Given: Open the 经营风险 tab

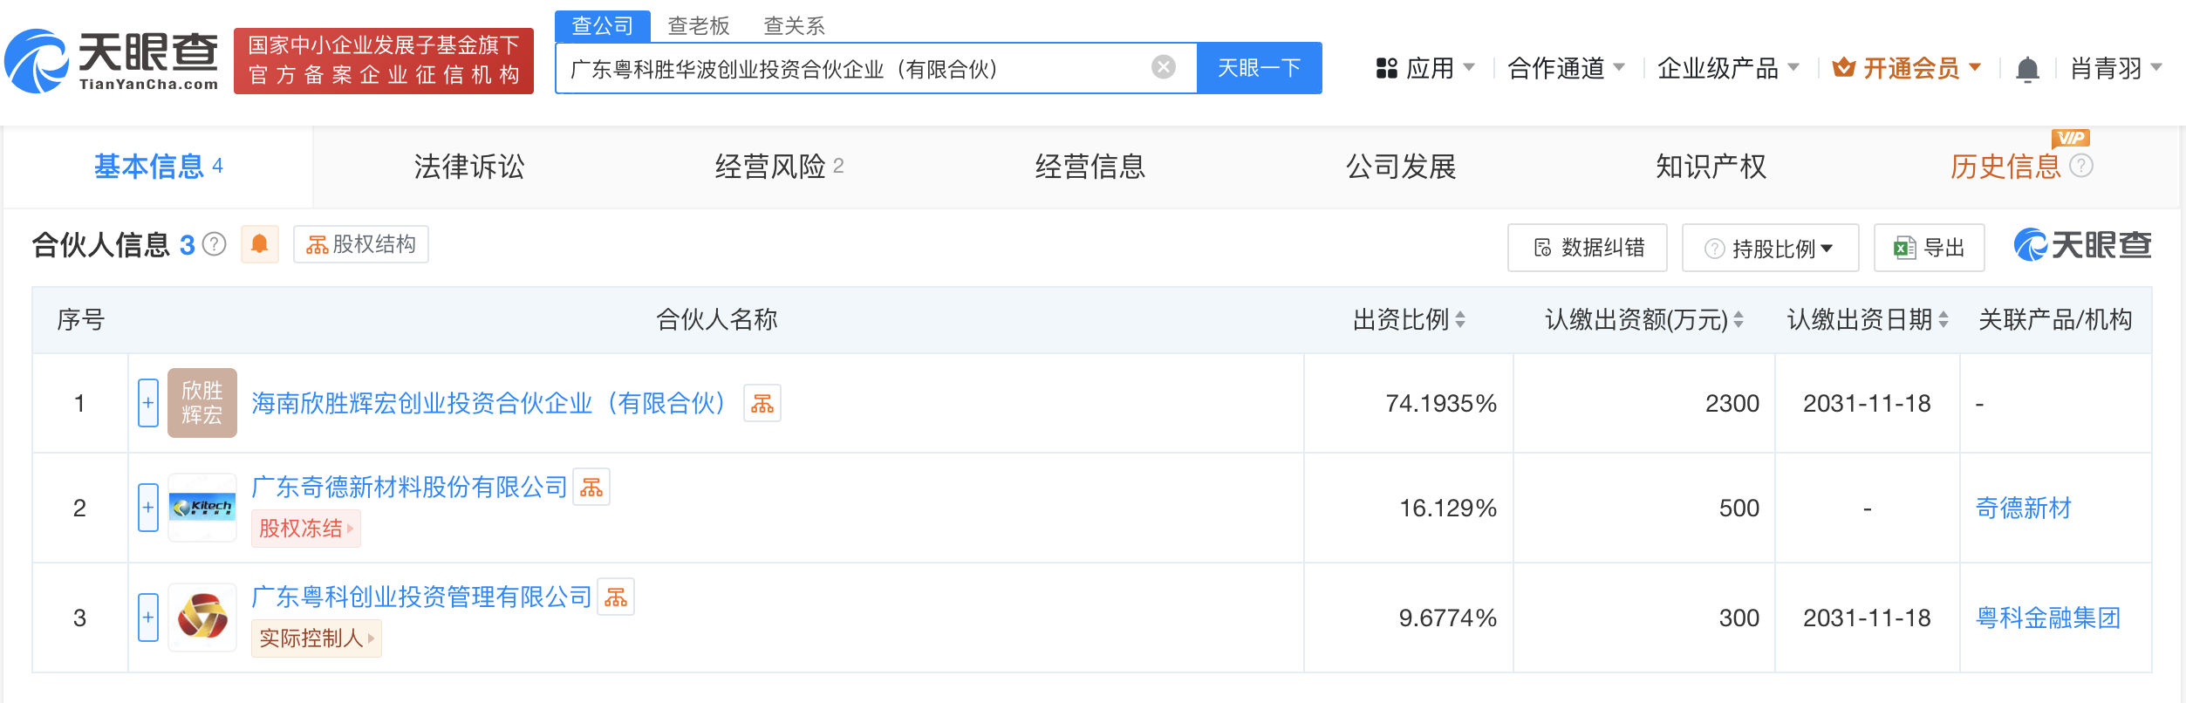Looking at the screenshot, I should (x=779, y=167).
